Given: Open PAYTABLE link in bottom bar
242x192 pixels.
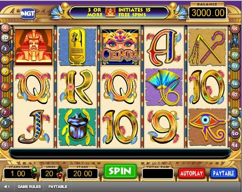Looking at the screenshot, I should 58,187.
